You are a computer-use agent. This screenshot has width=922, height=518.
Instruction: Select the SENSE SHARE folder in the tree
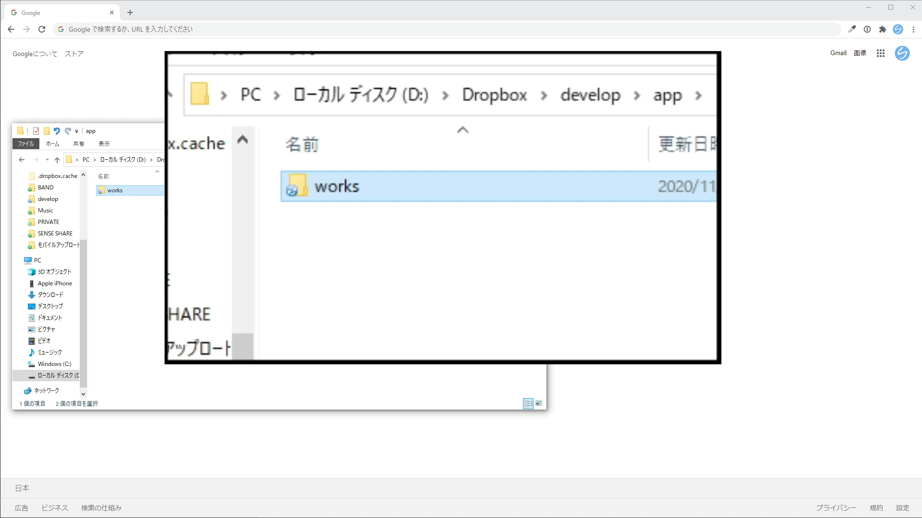[50, 234]
